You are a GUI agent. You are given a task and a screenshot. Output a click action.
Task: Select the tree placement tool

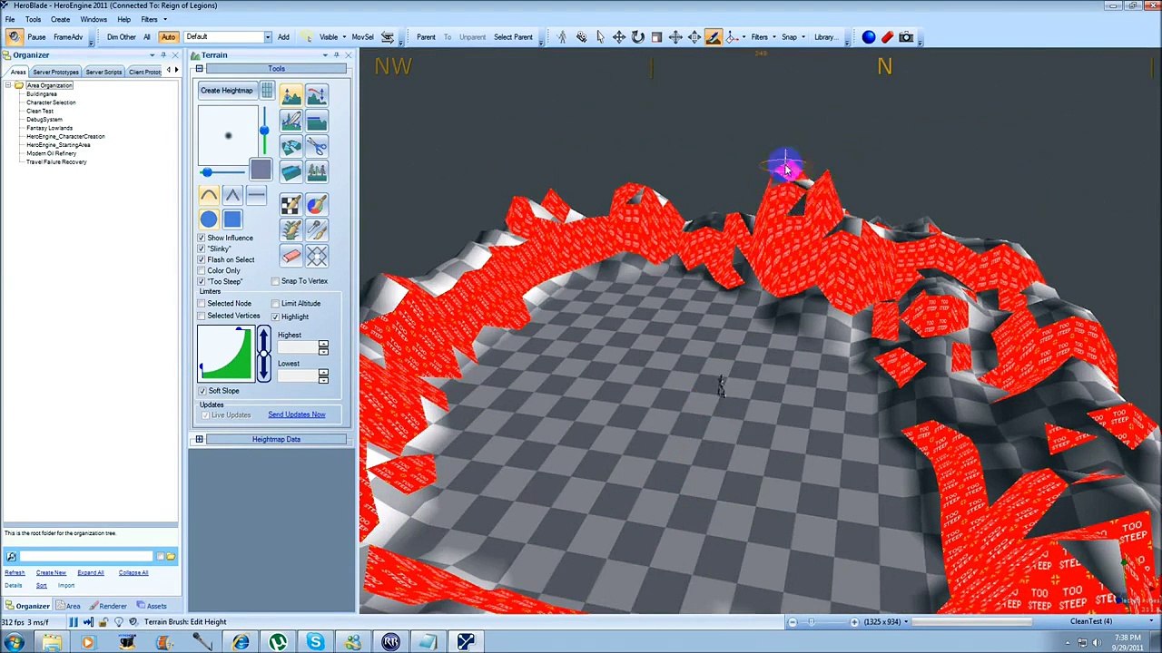click(x=317, y=171)
